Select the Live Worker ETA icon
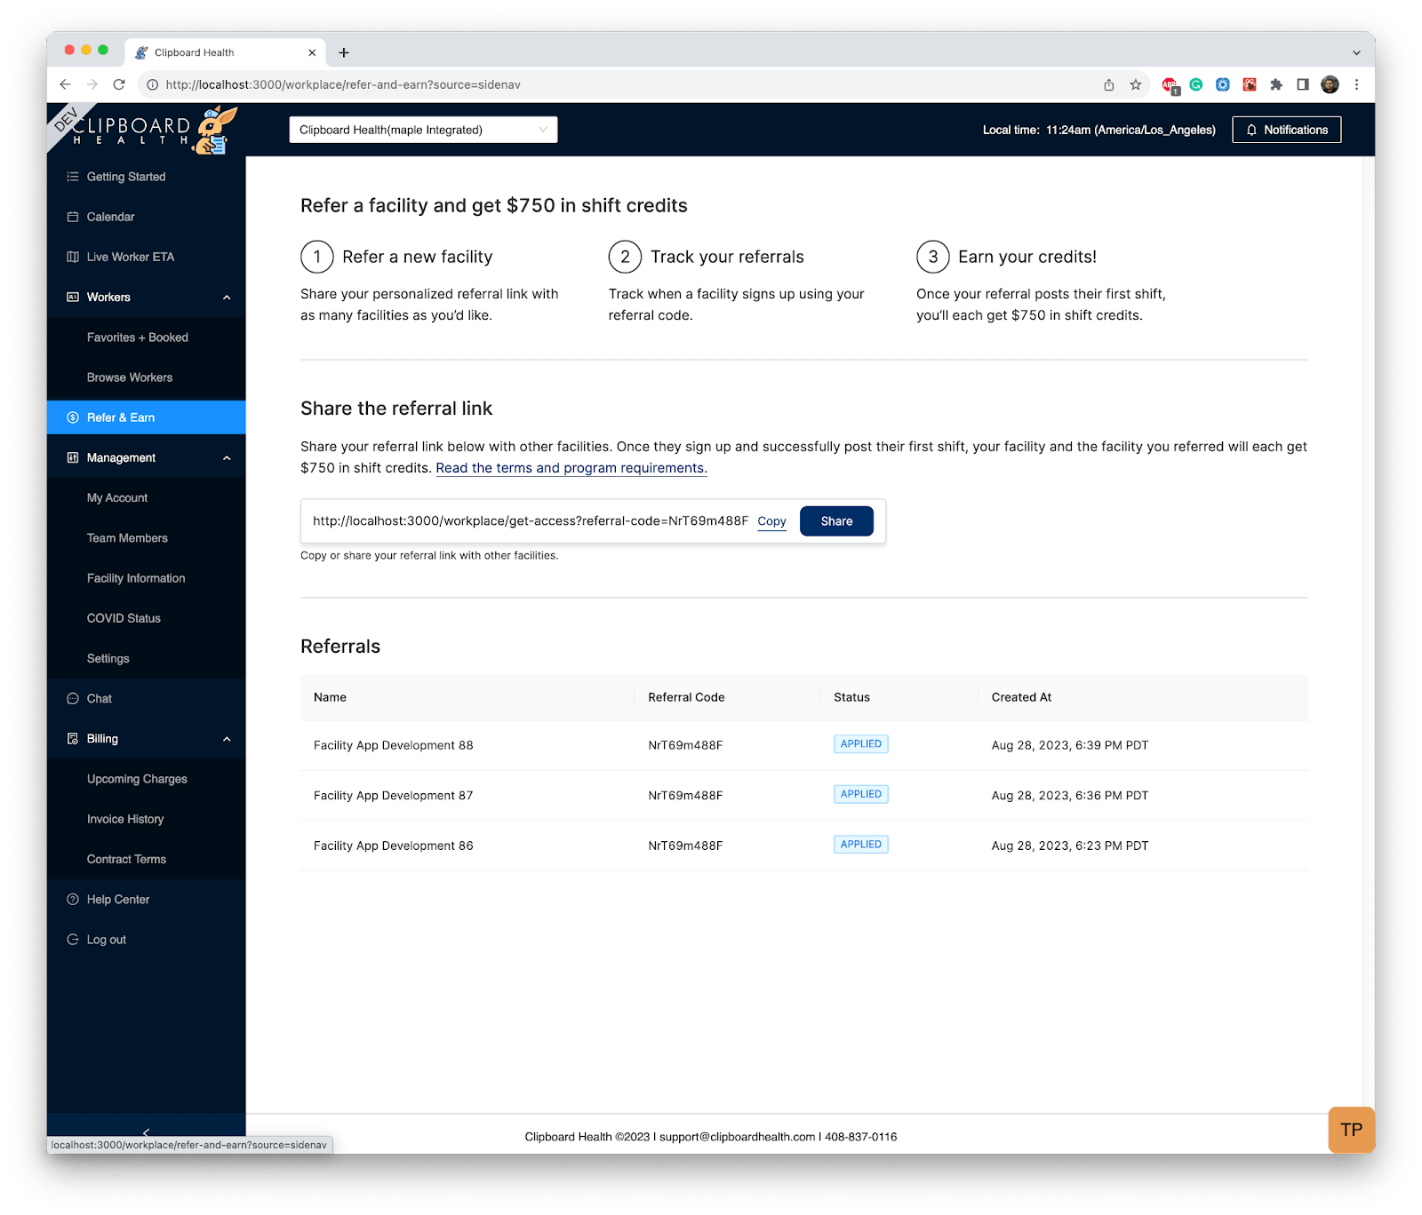 coord(72,256)
